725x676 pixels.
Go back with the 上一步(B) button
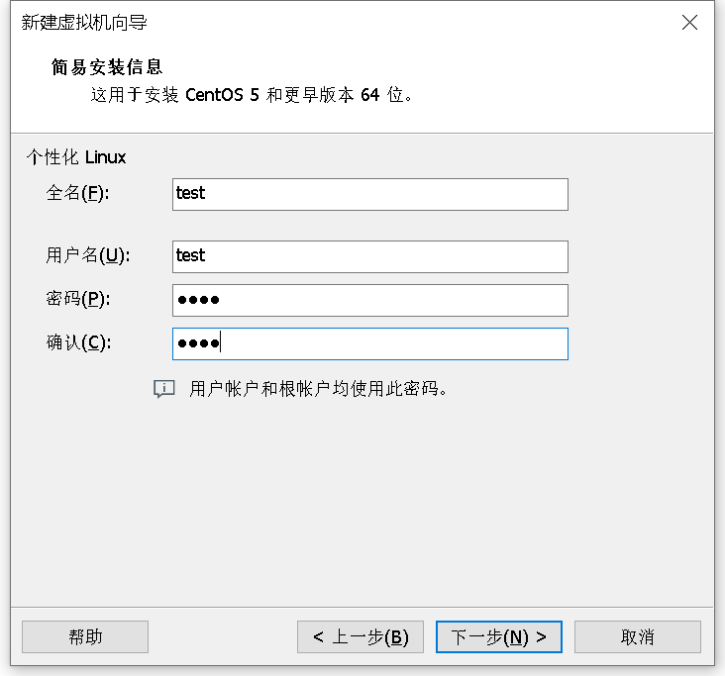tap(361, 636)
